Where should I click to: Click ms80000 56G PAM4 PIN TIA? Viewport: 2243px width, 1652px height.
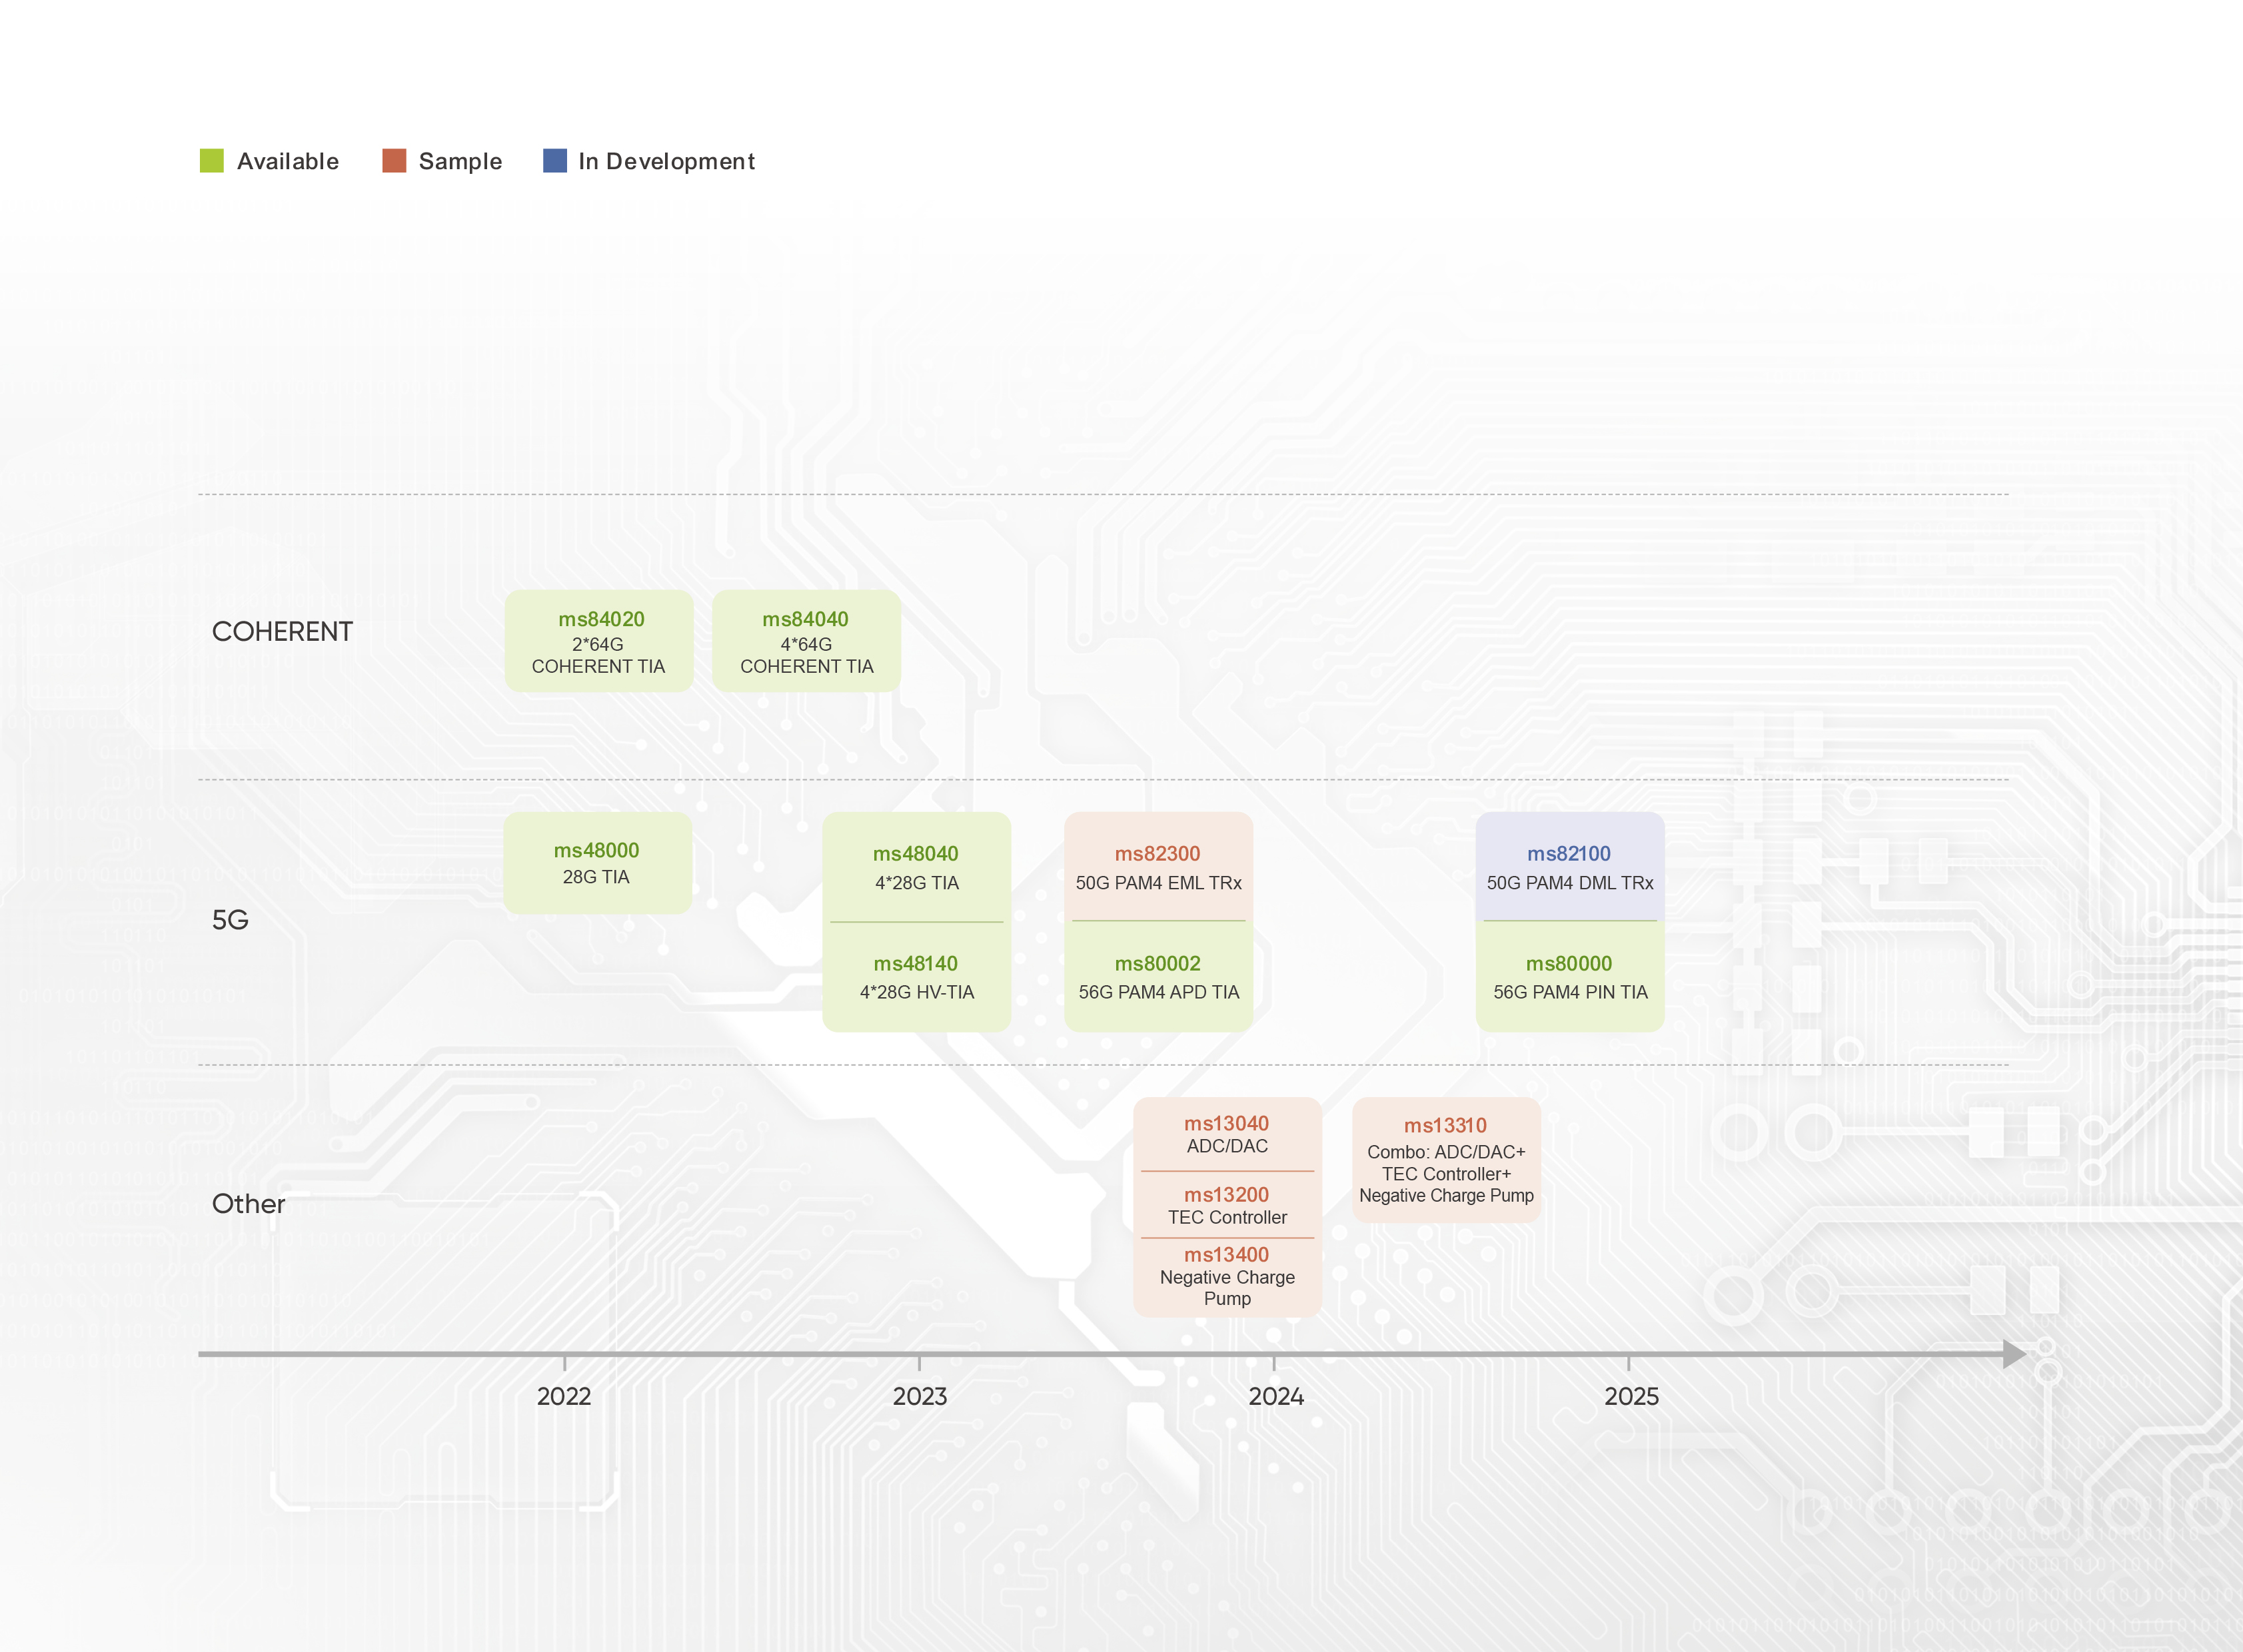click(1570, 977)
